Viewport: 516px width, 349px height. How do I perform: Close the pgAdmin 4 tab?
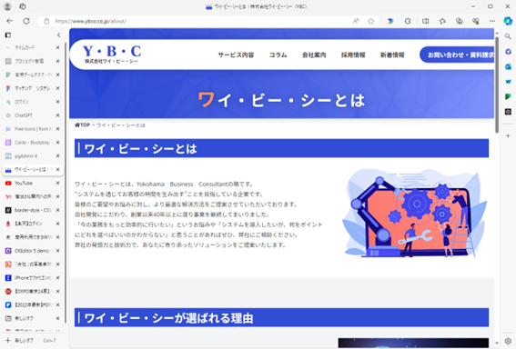tap(57, 155)
